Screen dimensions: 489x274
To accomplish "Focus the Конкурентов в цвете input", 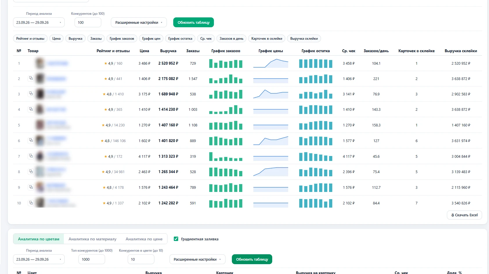I will [141, 259].
